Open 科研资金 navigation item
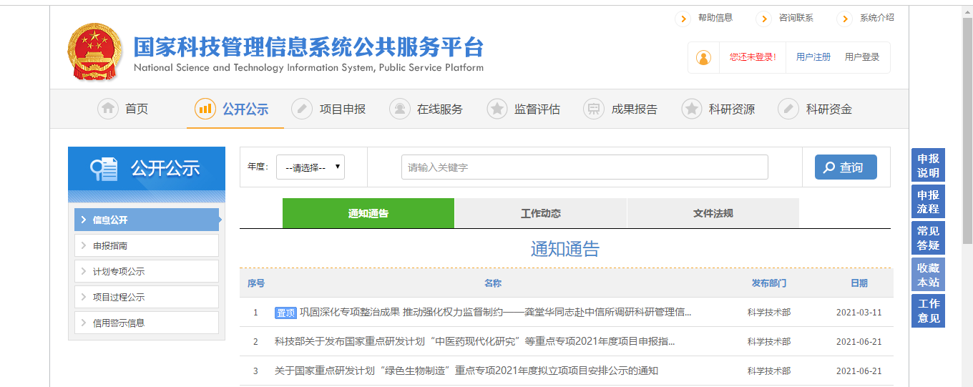The image size is (973, 387). pos(829,109)
